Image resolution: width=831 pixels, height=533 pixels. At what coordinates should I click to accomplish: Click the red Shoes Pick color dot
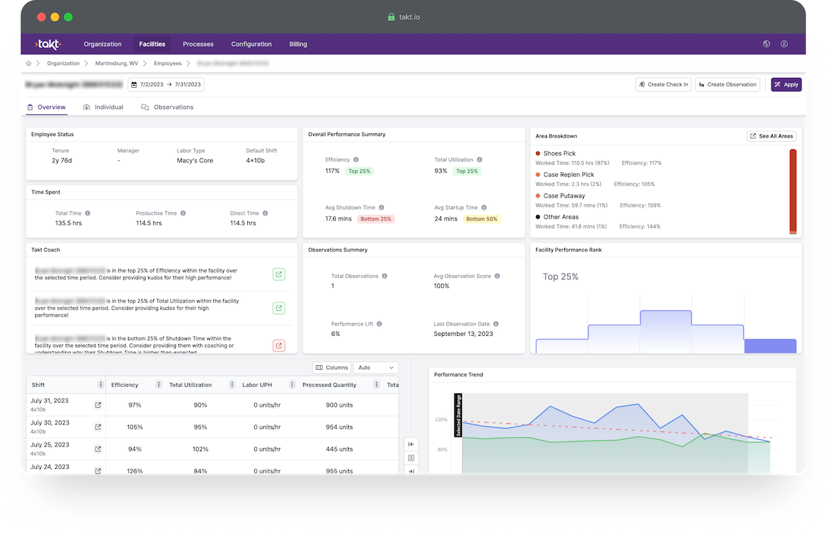[x=538, y=153]
